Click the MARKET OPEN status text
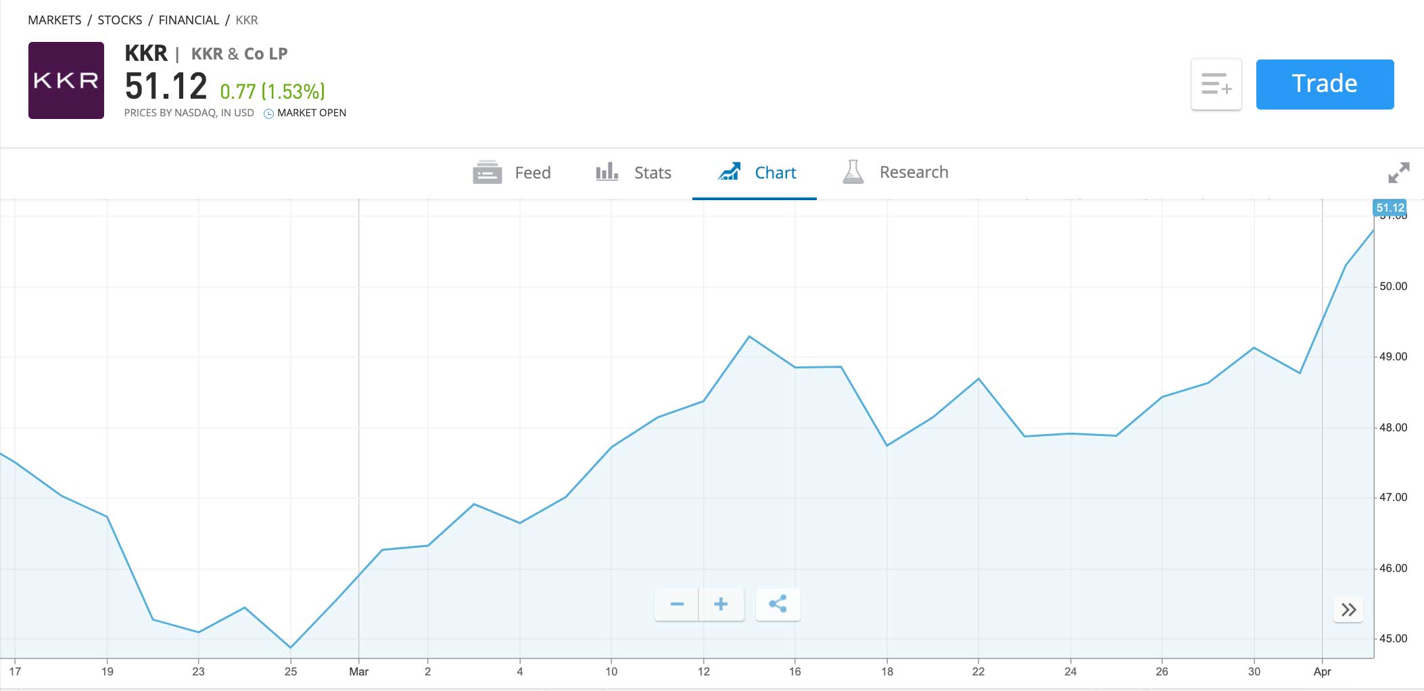Viewport: 1424px width, 691px height. tap(312, 113)
